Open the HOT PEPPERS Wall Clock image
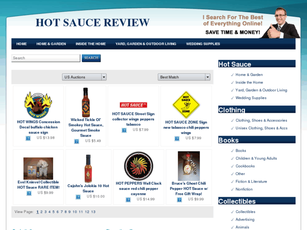The height and width of the screenshot is (230, 307). pyautogui.click(x=139, y=166)
